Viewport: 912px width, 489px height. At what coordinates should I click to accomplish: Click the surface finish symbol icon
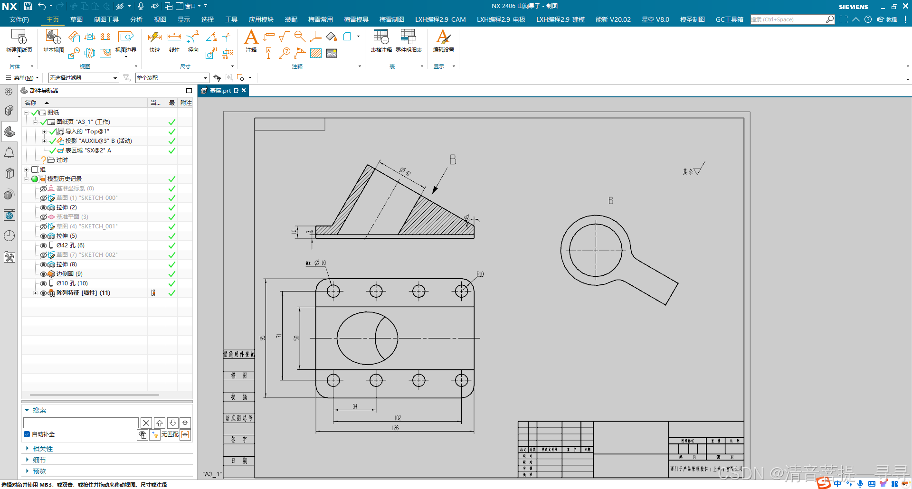point(284,37)
